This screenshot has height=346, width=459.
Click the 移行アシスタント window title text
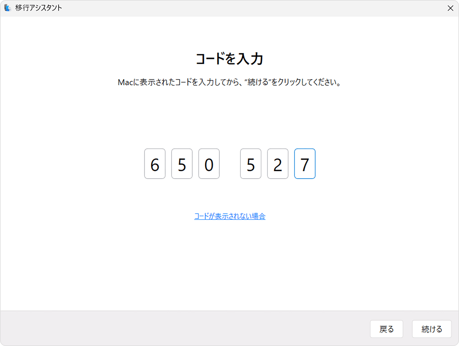point(38,8)
